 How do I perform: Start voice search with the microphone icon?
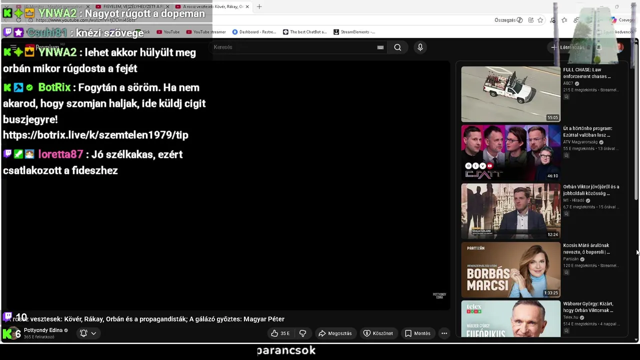click(420, 47)
